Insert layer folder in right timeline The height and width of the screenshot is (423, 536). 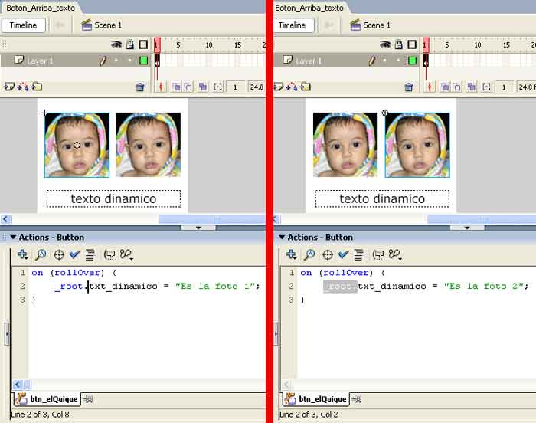tap(306, 87)
